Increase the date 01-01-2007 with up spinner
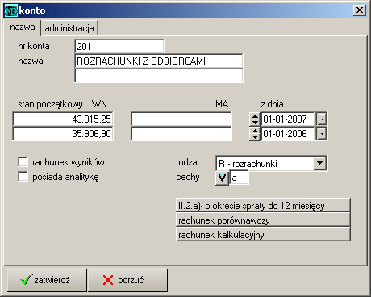This screenshot has height=297, width=371. coord(255,116)
